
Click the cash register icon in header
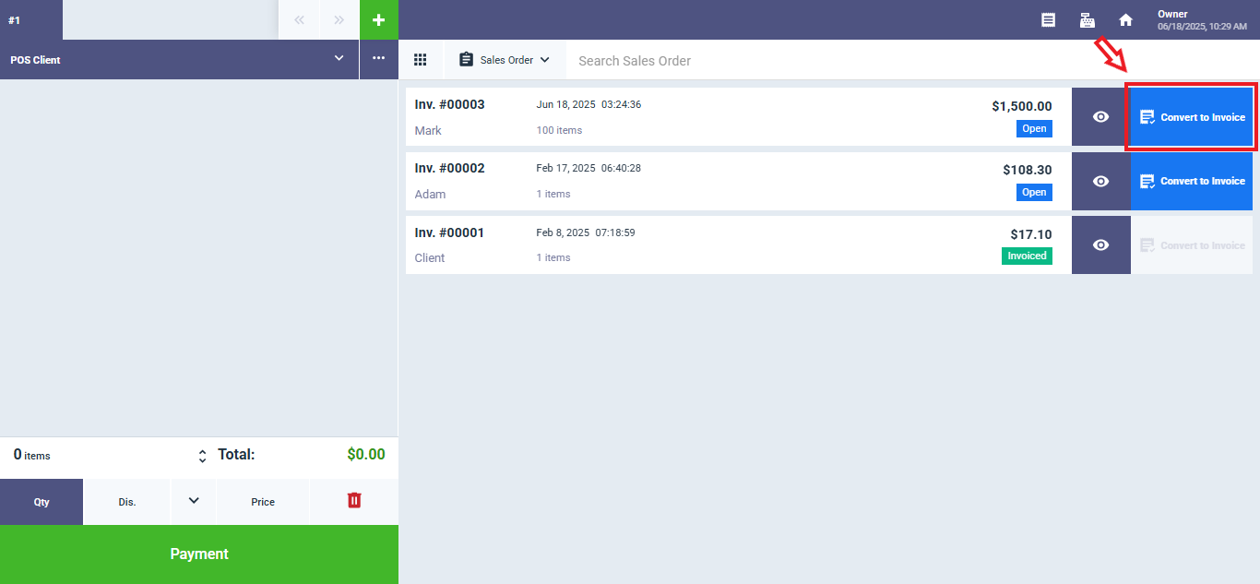1087,19
